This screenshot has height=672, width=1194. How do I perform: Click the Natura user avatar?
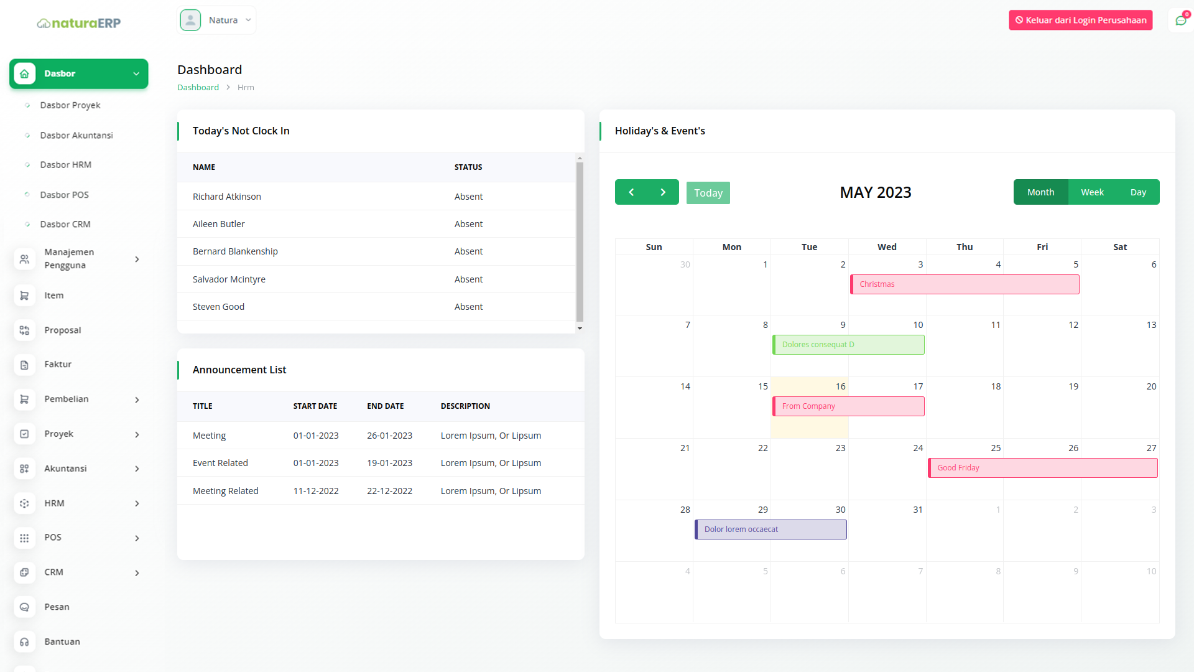click(x=190, y=20)
